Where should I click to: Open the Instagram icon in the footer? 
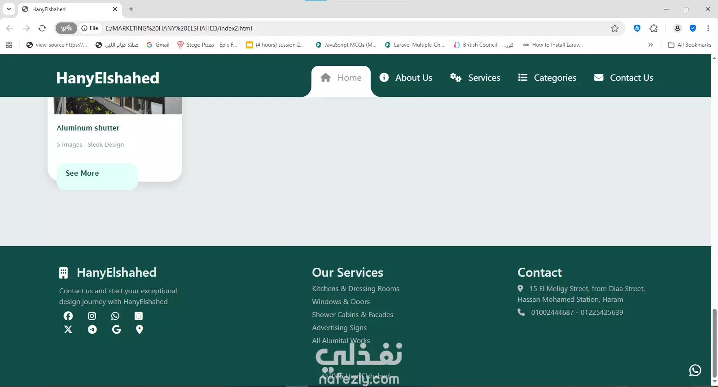pyautogui.click(x=92, y=316)
